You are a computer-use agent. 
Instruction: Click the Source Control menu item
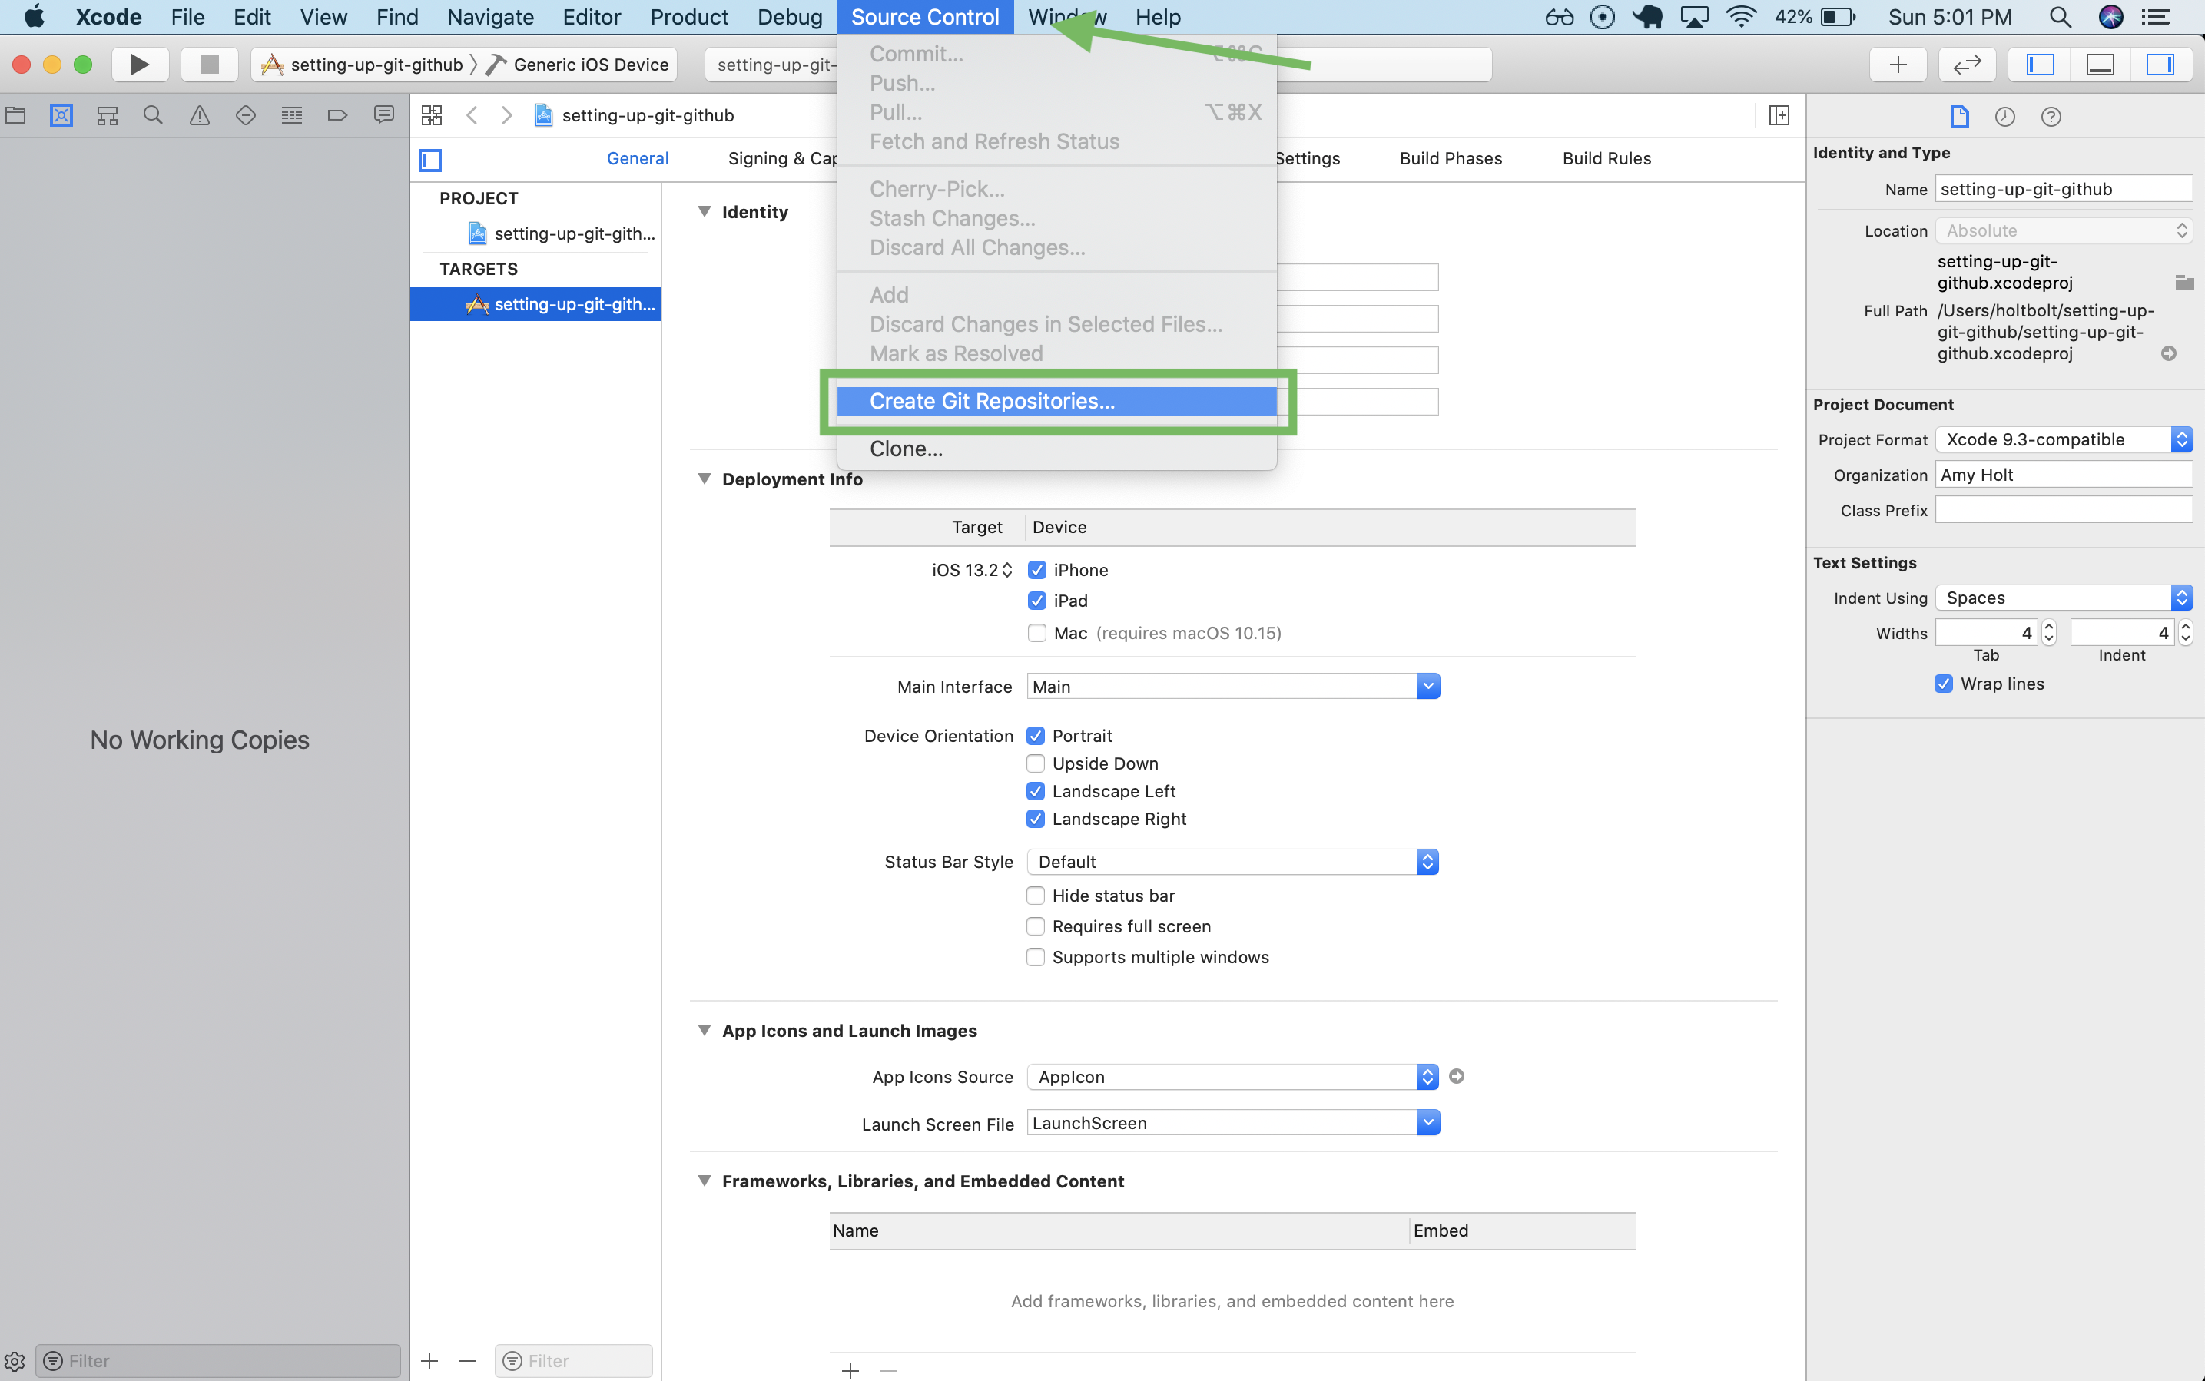tap(923, 18)
